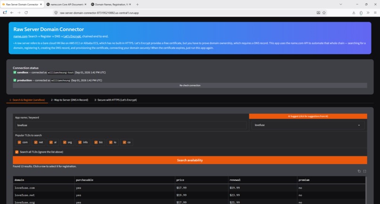
Task: Switch to Domain Names, Registration tab
Action: tap(111, 4)
